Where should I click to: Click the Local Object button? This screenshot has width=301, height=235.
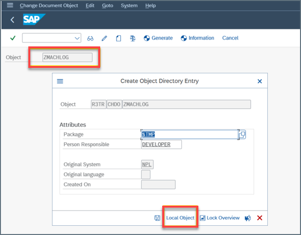(180, 218)
